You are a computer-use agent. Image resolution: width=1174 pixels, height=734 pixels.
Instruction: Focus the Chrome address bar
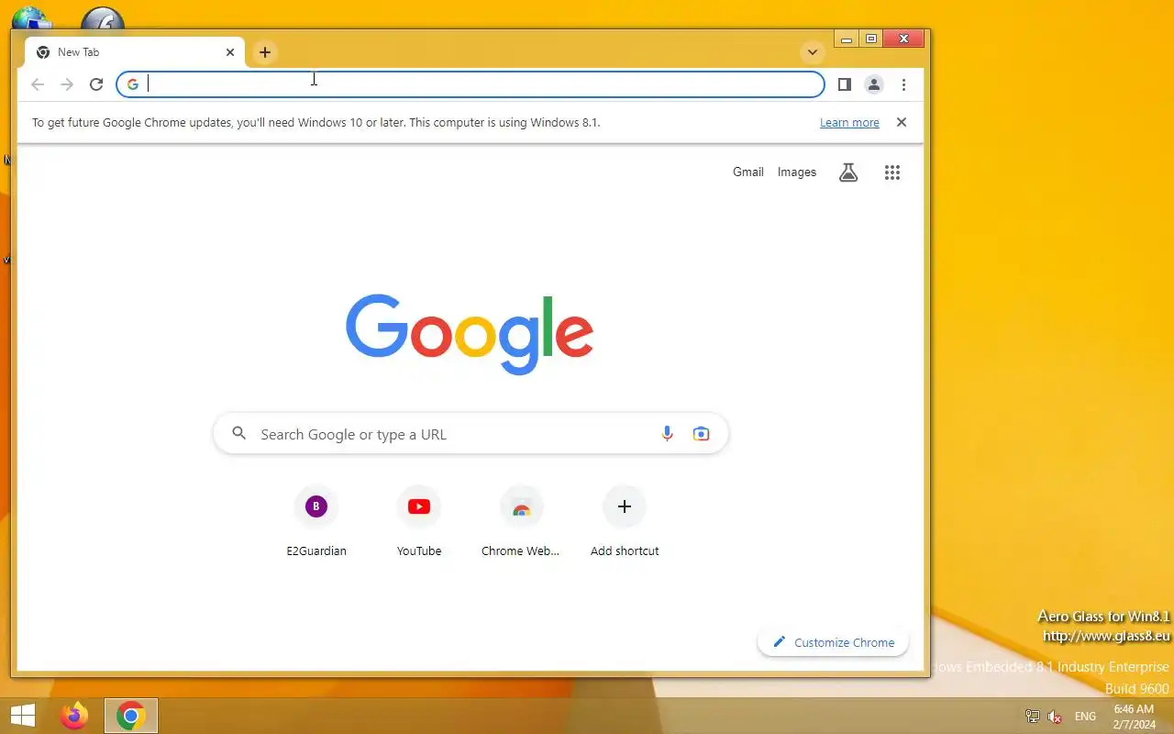(471, 84)
